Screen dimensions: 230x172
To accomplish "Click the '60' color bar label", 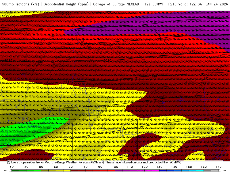I will tap(56, 167).
